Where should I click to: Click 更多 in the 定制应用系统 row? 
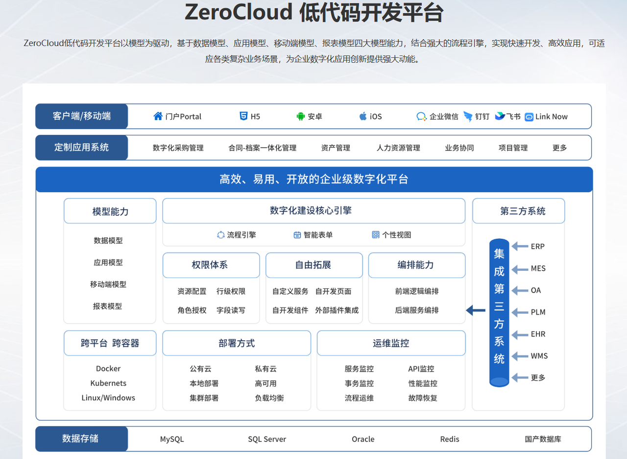pyautogui.click(x=560, y=148)
